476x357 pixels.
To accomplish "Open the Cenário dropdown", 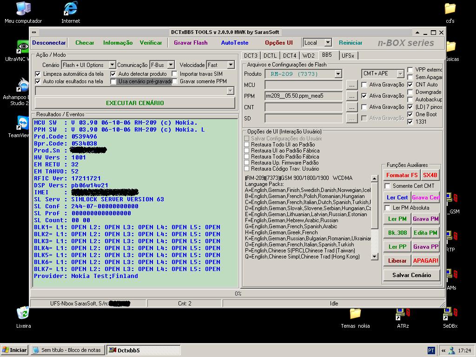I will 112,65.
